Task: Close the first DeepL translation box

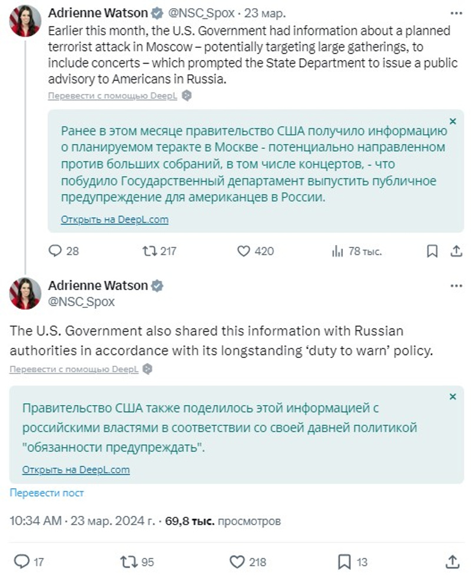Action: click(453, 121)
